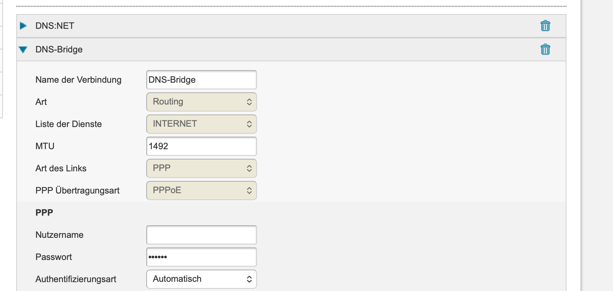The image size is (613, 291).
Task: Open the PPP Übertragungsart dropdown
Action: tap(201, 191)
